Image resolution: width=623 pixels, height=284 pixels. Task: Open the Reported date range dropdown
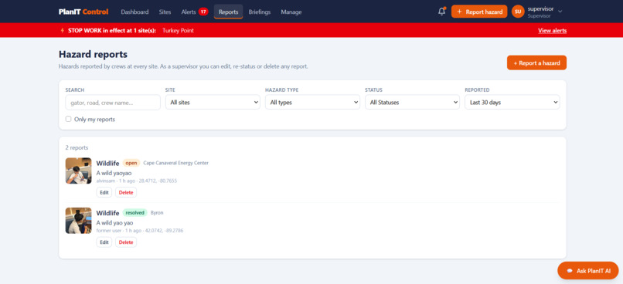pos(512,103)
